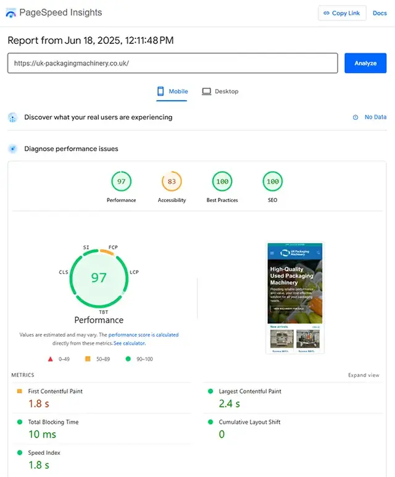Click the mobile phone icon
395x477 pixels.
point(160,91)
